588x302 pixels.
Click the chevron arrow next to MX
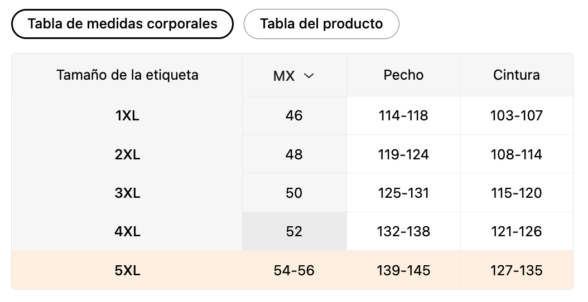pos(309,76)
